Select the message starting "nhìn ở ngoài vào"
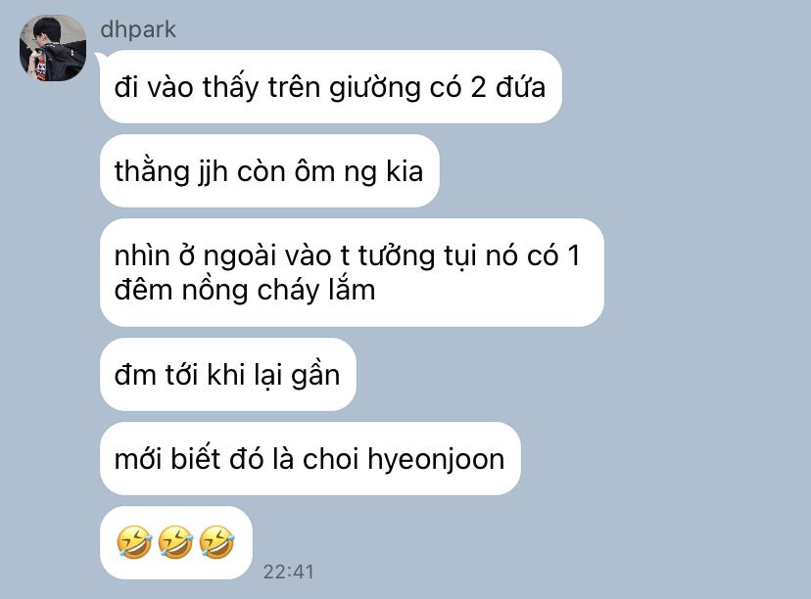Image resolution: width=811 pixels, height=599 pixels. 352,272
